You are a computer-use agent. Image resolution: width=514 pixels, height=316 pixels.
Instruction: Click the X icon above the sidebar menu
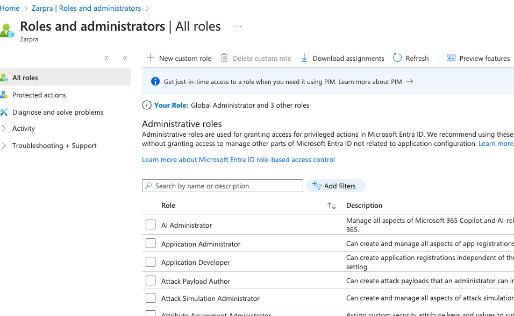click(106, 58)
